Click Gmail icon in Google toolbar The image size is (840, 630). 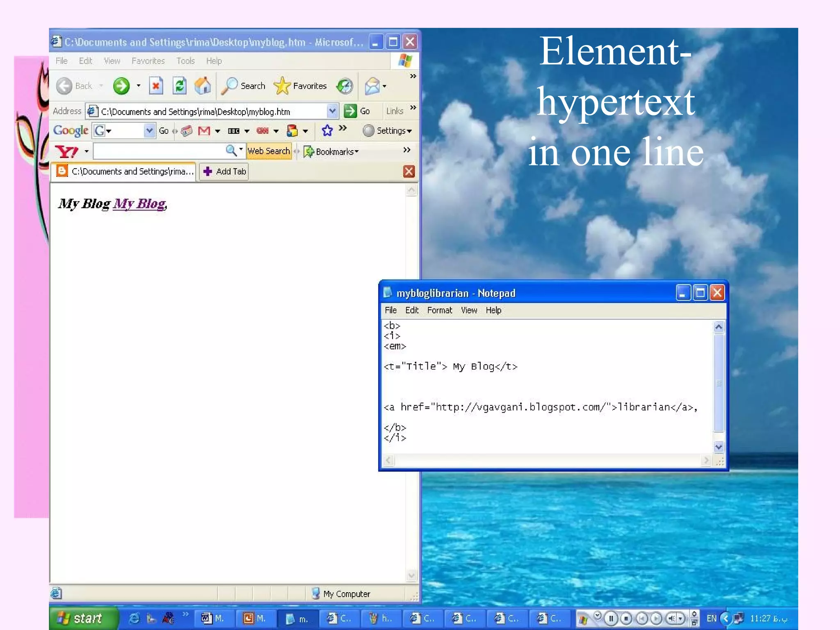204,131
